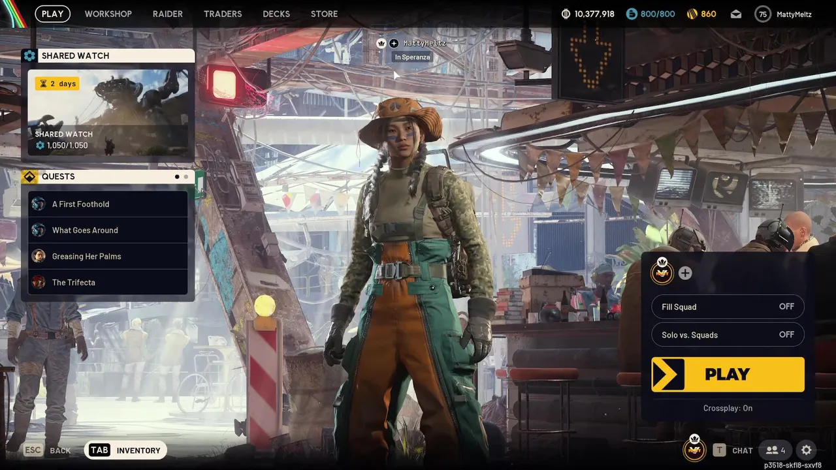Viewport: 836px width, 470px height.
Task: Open the Traders tab
Action: point(223,14)
